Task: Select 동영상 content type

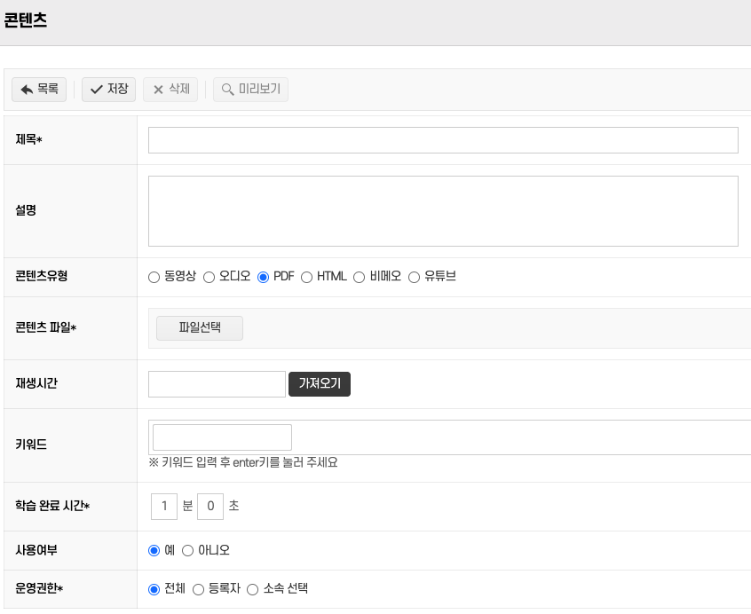Action: (154, 277)
